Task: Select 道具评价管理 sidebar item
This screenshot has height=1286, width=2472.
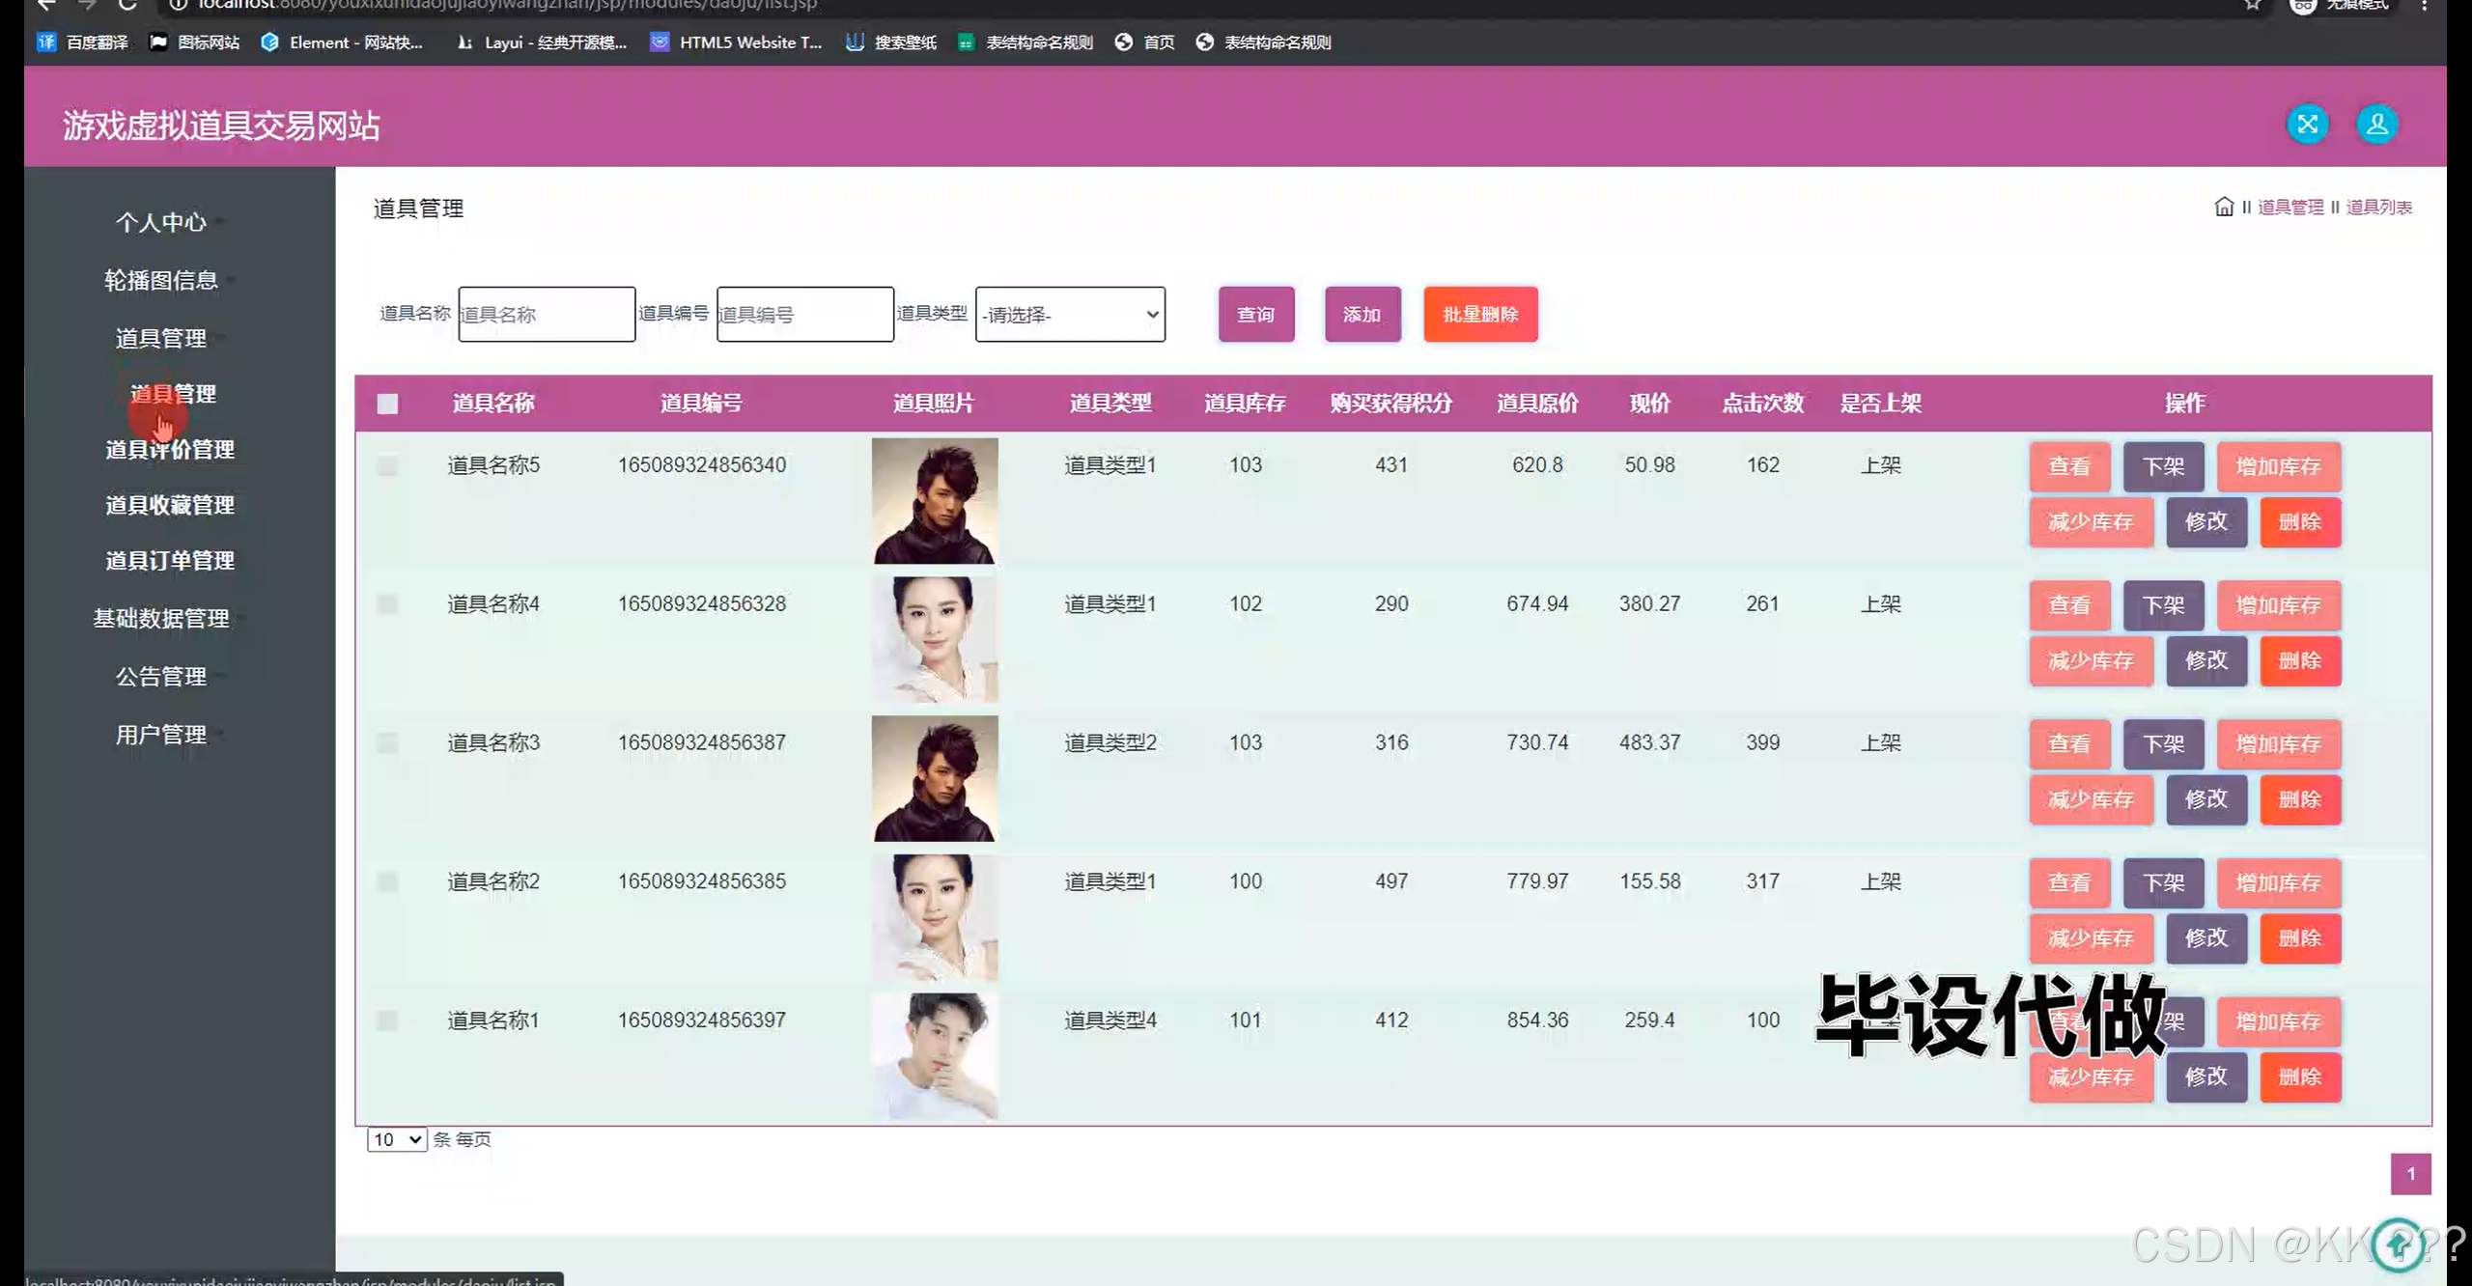Action: (x=170, y=450)
